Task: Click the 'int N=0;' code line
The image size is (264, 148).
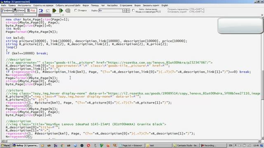Action: pyautogui.click(x=13, y=29)
